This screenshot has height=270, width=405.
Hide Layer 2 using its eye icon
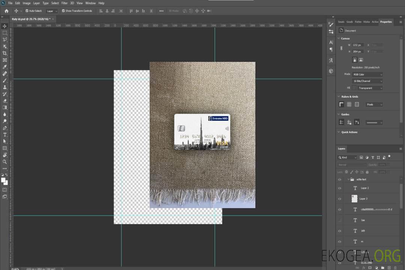[340, 188]
